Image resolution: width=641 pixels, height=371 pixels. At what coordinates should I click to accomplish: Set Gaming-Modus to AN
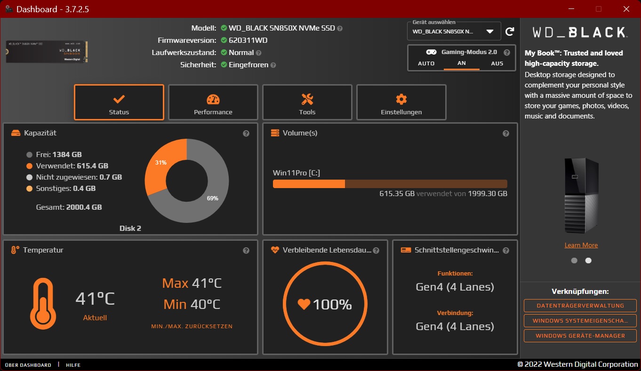(462, 63)
